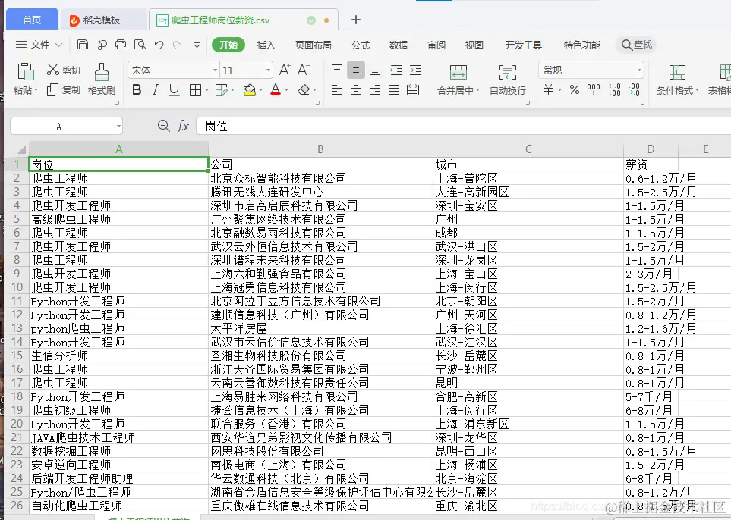Open font size dropdown 11
Image resolution: width=731 pixels, height=520 pixels.
coord(268,70)
